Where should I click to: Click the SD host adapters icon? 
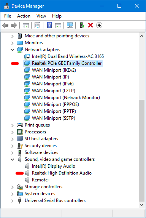point(20,139)
